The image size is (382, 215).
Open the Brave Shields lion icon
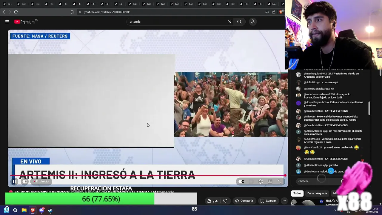[281, 12]
